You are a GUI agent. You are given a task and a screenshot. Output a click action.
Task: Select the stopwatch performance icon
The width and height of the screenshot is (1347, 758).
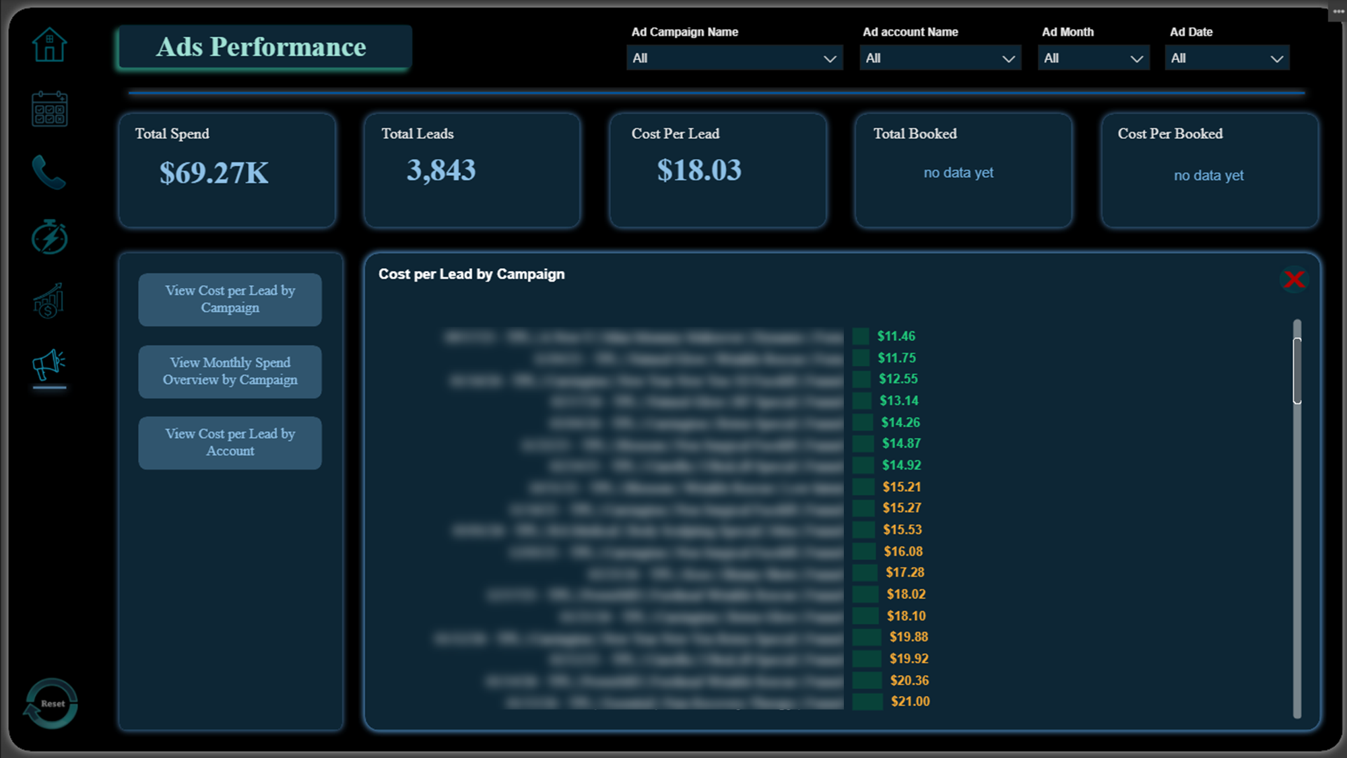pos(49,236)
